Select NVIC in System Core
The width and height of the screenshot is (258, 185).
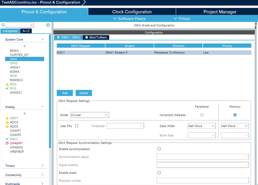pos(13,76)
